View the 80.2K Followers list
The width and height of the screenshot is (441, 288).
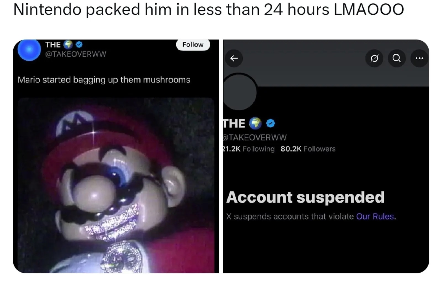click(x=308, y=149)
